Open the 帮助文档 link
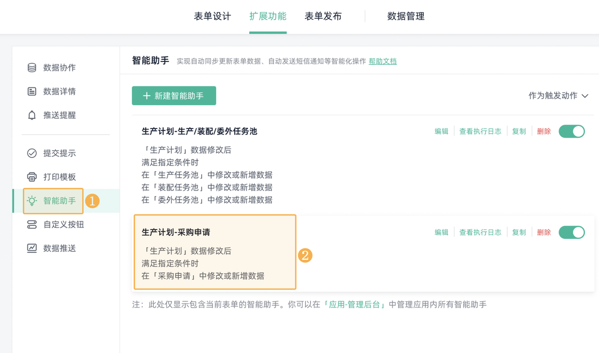This screenshot has width=599, height=353. tap(383, 61)
